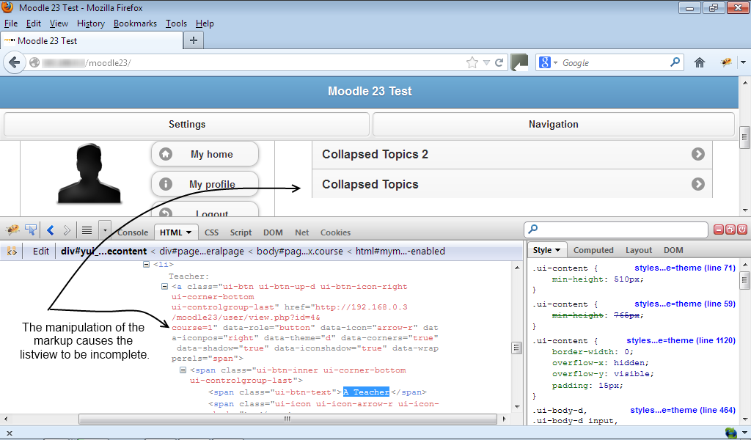Click the user profile picture
The image size is (751, 440).
pos(89,173)
